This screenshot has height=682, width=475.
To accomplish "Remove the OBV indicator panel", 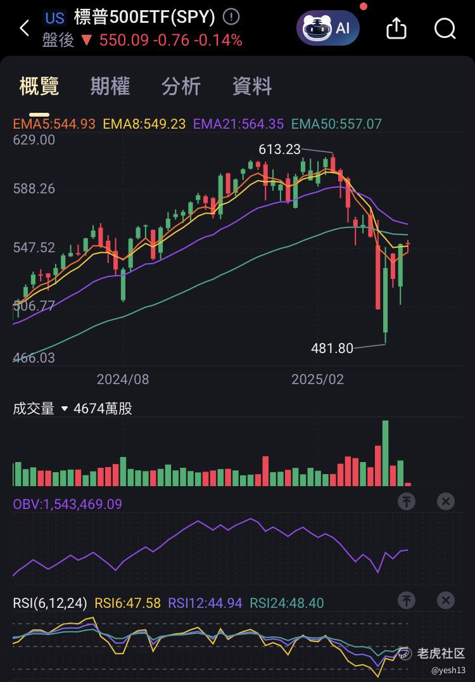I will (x=445, y=502).
